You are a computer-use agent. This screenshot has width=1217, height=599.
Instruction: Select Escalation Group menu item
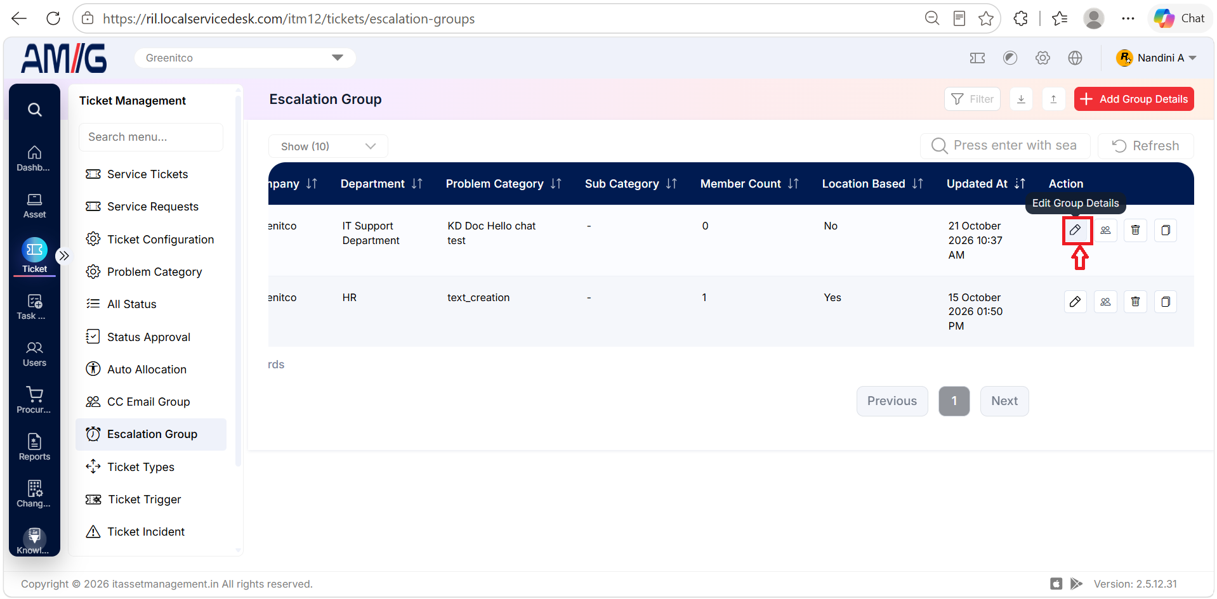point(151,434)
